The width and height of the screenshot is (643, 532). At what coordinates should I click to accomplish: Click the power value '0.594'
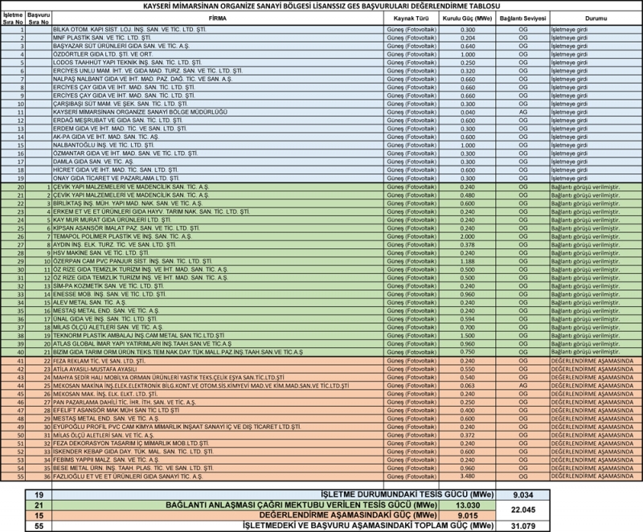pos(468,319)
